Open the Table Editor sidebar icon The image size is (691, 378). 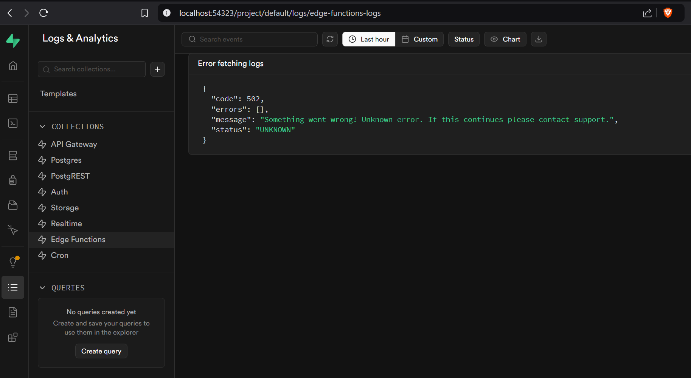[13, 99]
